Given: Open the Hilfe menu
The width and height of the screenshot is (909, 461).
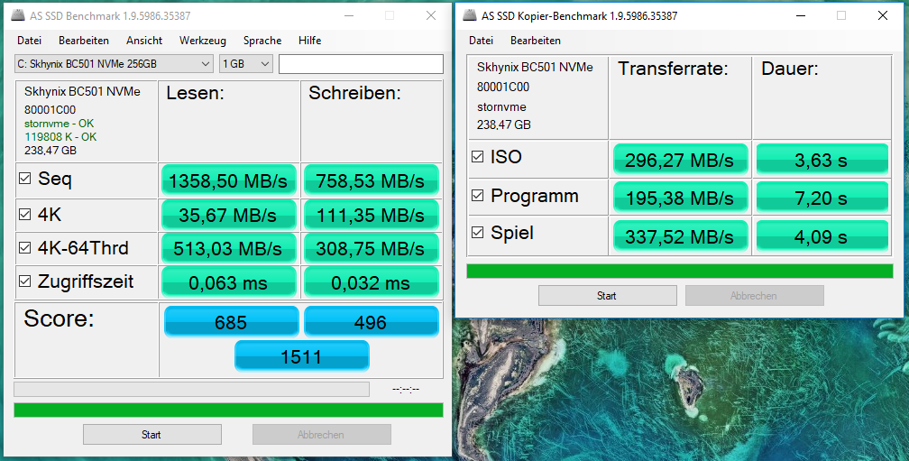Looking at the screenshot, I should pos(309,41).
